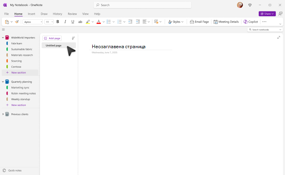
Task: Click the Add page button
Action: [52, 38]
